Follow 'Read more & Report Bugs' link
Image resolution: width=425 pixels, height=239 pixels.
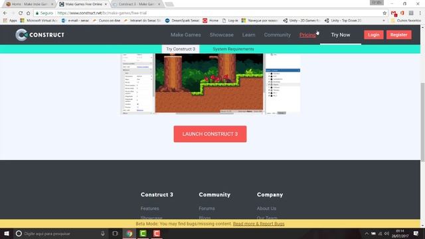point(258,224)
